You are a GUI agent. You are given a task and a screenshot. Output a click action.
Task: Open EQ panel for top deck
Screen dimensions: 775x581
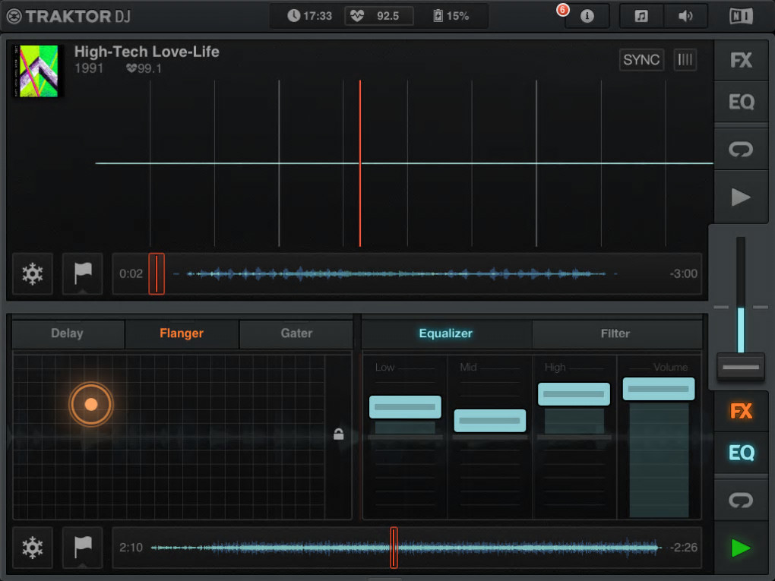(x=741, y=102)
